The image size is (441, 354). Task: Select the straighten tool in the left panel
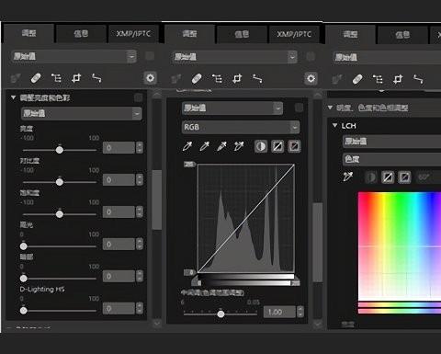96,78
